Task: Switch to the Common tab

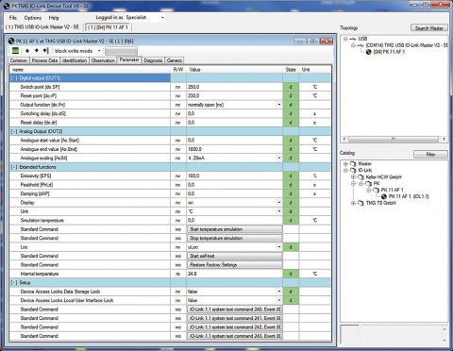Action: [19, 60]
